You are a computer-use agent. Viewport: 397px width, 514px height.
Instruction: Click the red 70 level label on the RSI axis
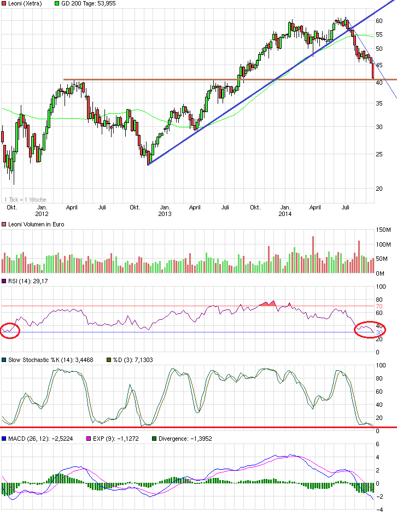pos(379,307)
